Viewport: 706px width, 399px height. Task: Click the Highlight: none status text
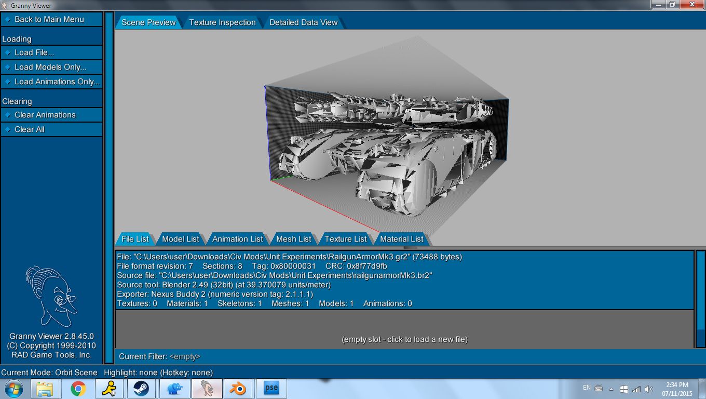[158, 373]
